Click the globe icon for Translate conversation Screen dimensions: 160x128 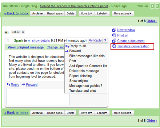[x=114, y=46]
